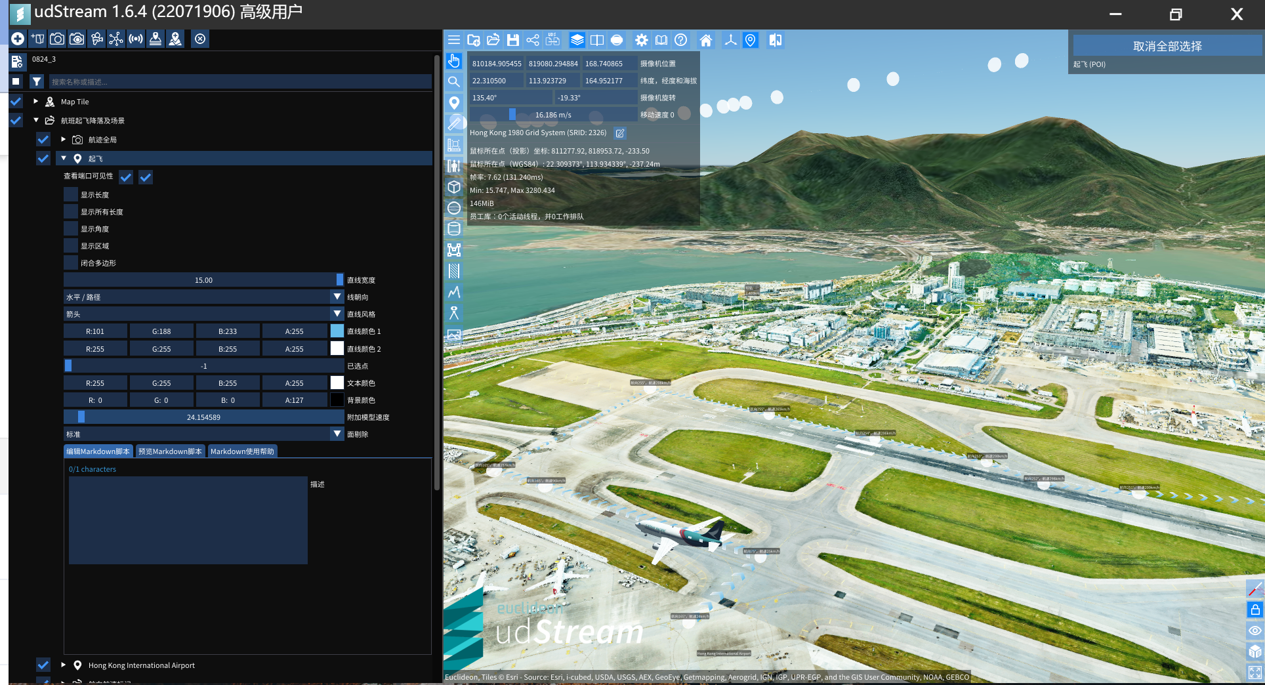Toggle the 航迹全局 visibility checkbox
The width and height of the screenshot is (1265, 685).
coord(43,140)
